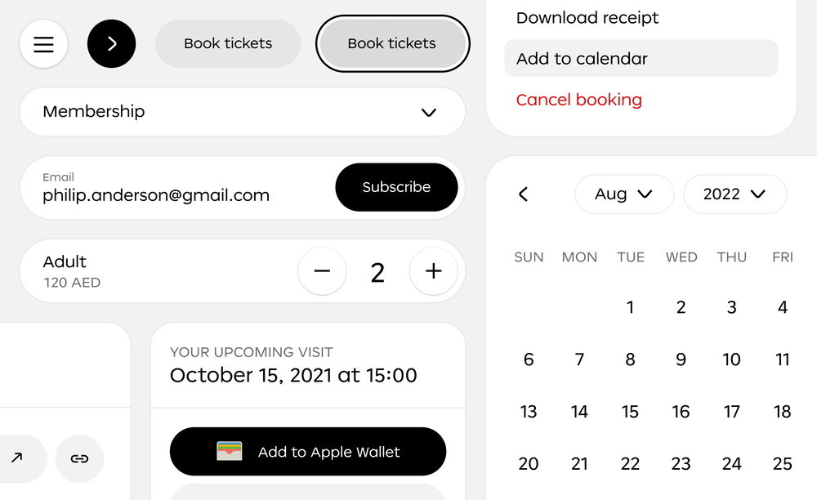This screenshot has height=500, width=817.
Task: Go to previous month in calendar
Action: pyautogui.click(x=524, y=194)
